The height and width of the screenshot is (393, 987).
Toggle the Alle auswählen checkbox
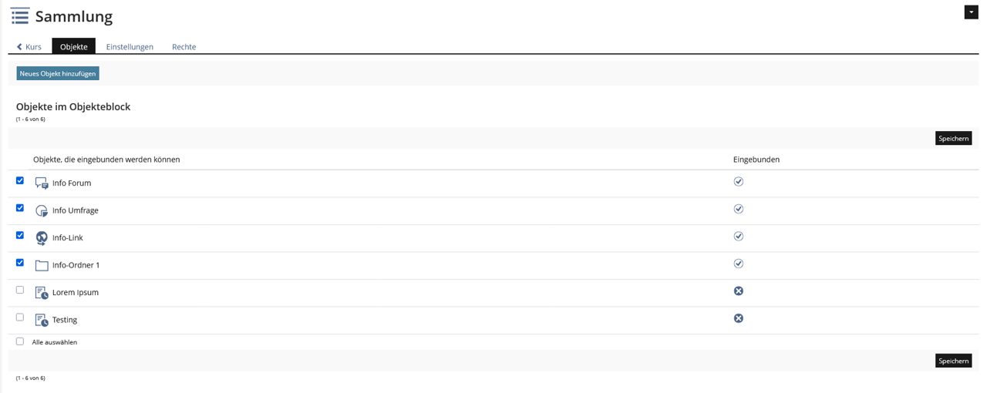(20, 341)
